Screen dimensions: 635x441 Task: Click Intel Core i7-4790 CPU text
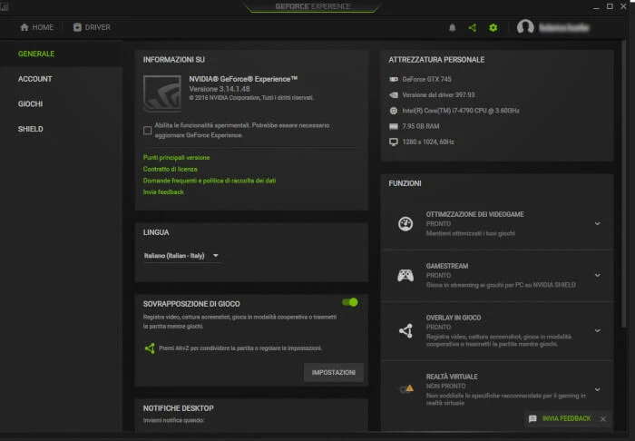(x=461, y=111)
